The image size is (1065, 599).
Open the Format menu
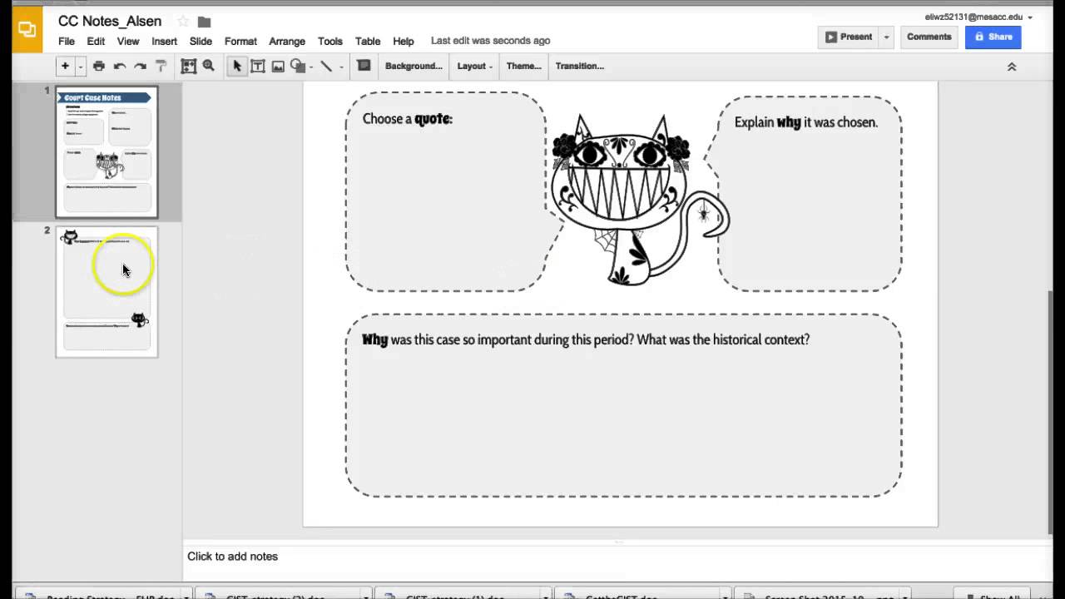coord(240,41)
